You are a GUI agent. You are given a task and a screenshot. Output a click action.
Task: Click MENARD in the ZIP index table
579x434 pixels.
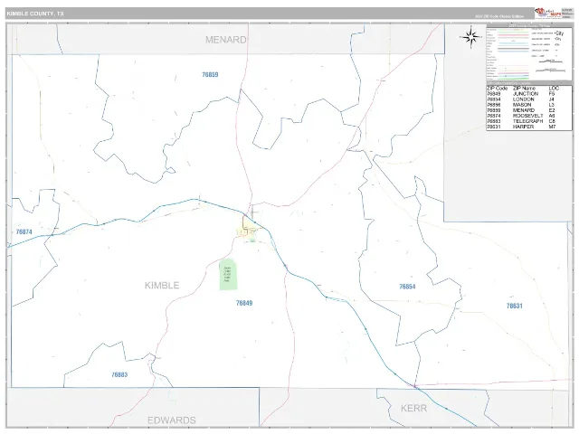point(524,110)
